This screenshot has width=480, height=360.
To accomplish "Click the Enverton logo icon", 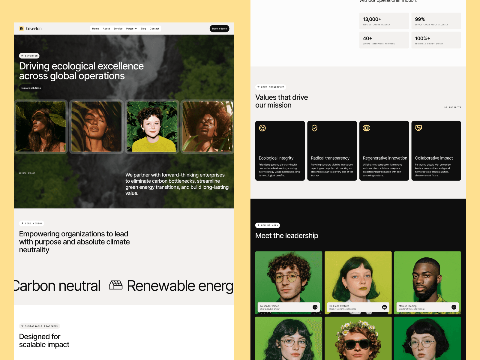I will [x=21, y=28].
